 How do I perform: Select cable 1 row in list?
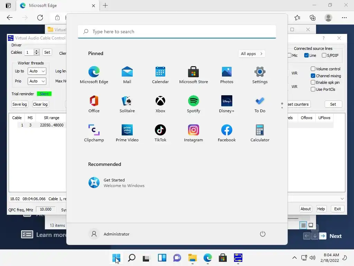click(x=42, y=125)
